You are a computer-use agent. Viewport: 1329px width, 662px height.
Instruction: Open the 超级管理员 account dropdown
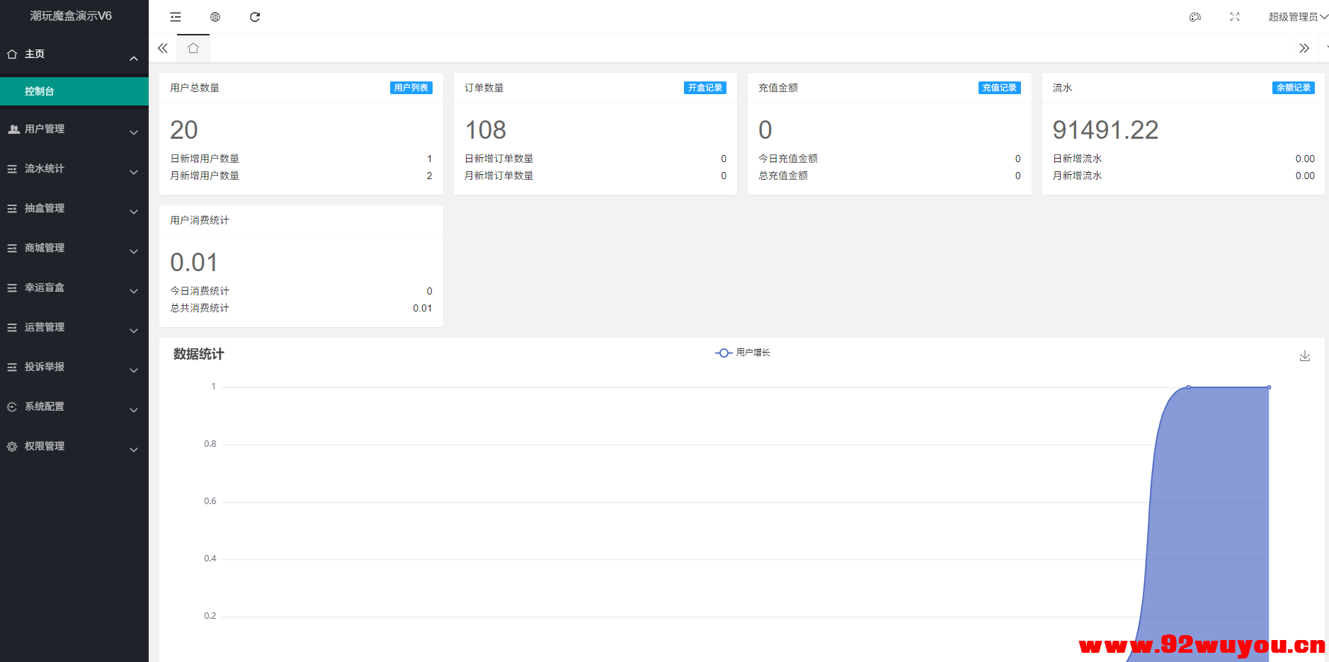pos(1296,17)
